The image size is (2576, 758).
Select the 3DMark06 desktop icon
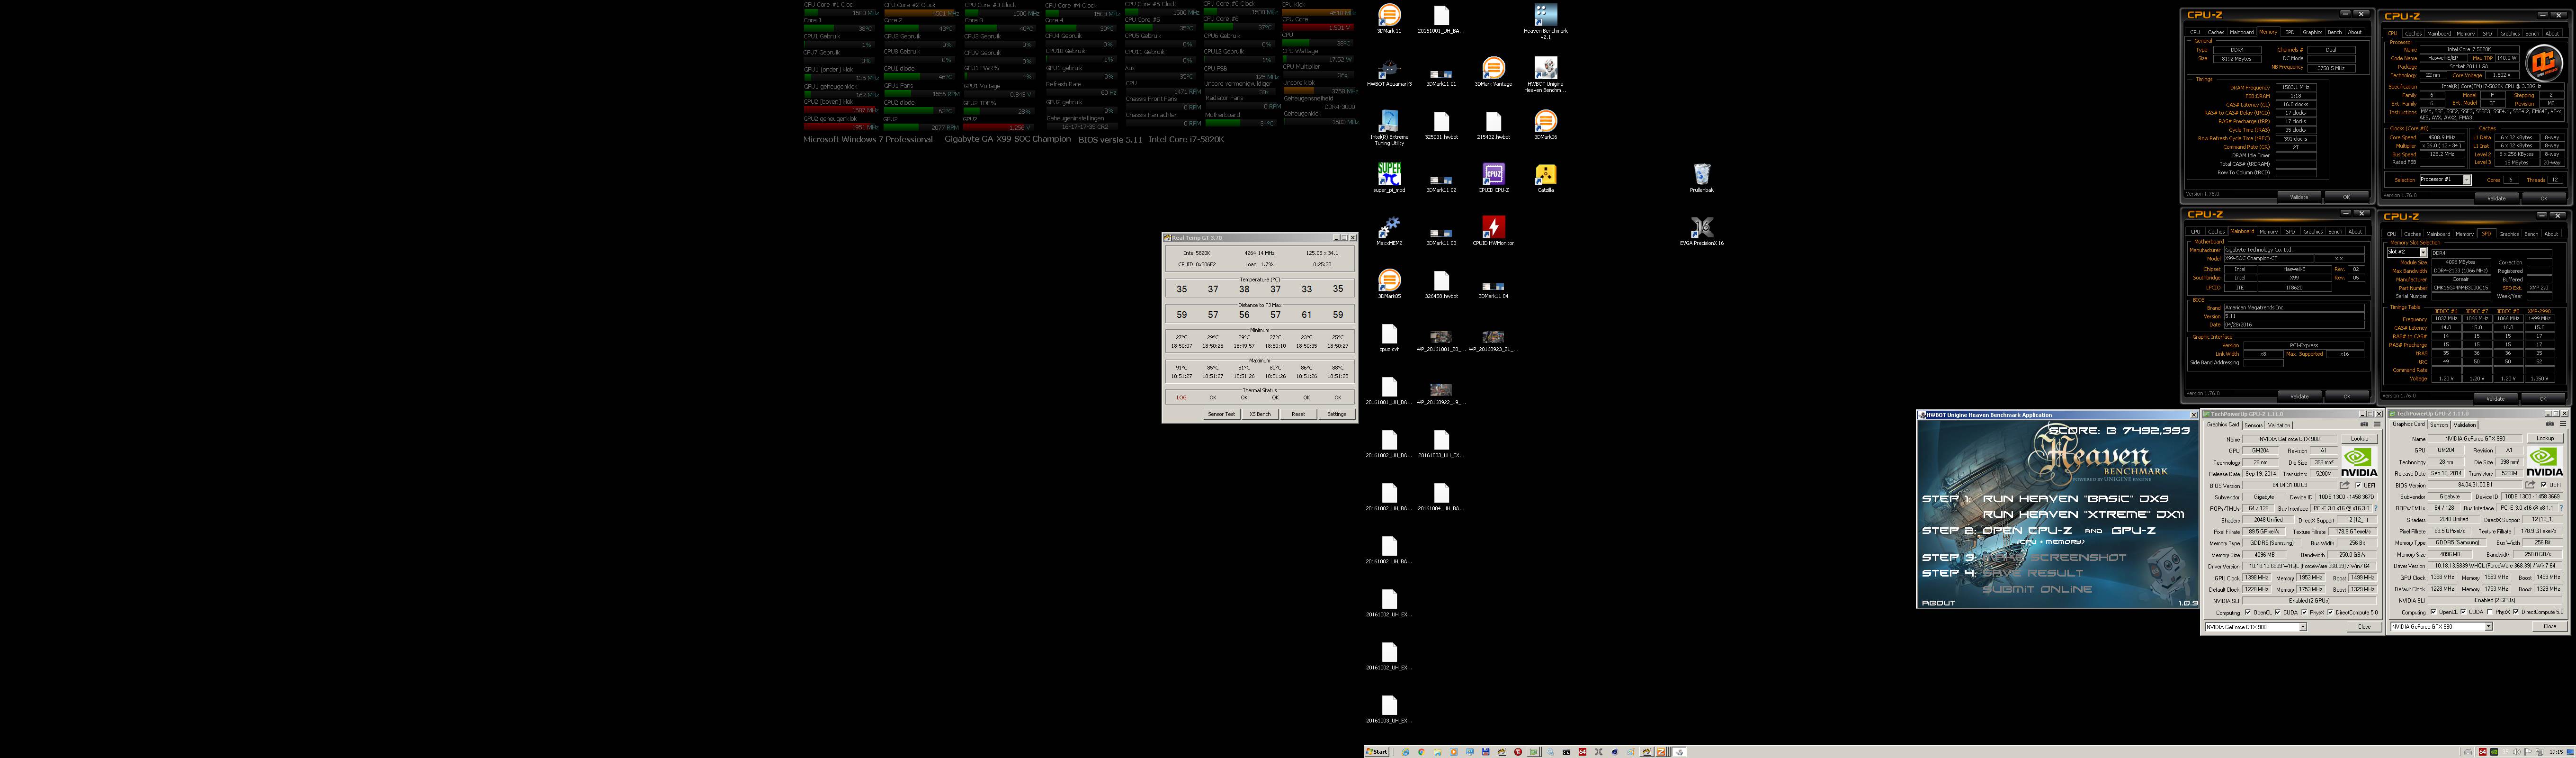1545,125
